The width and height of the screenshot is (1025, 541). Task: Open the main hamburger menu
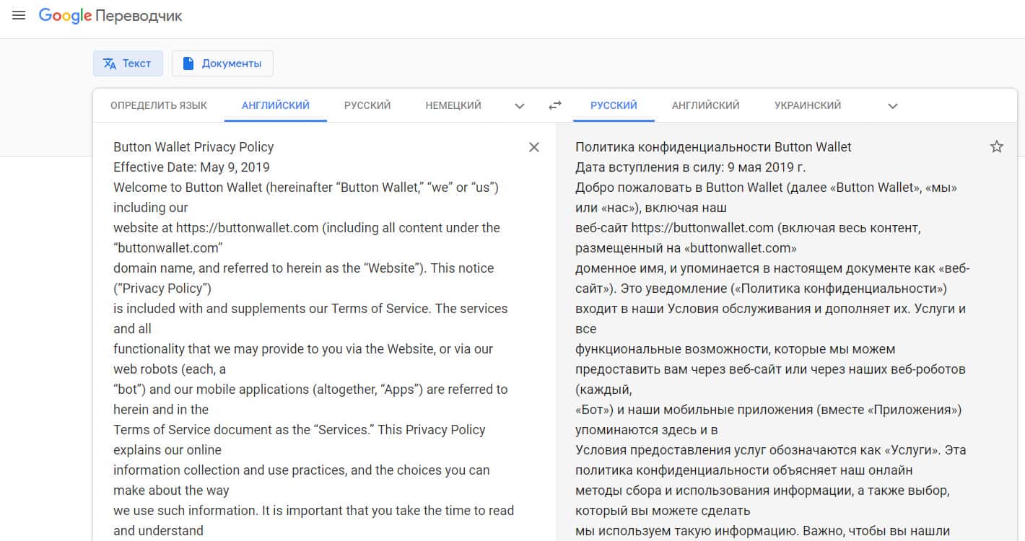(19, 15)
